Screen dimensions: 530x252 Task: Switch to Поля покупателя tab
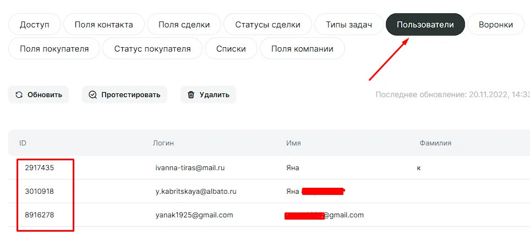[x=54, y=49]
